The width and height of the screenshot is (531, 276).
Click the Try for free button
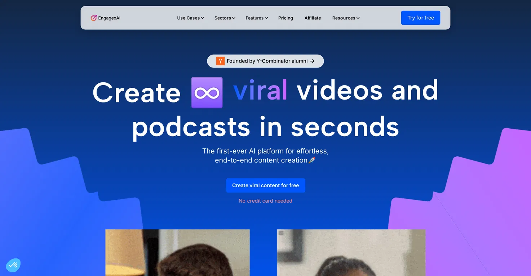421,18
